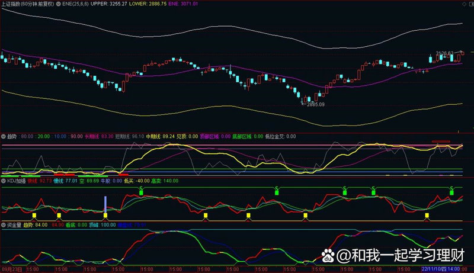Click the rightmost green S sell marker
The height and width of the screenshot is (273, 474).
[x=451, y=191]
